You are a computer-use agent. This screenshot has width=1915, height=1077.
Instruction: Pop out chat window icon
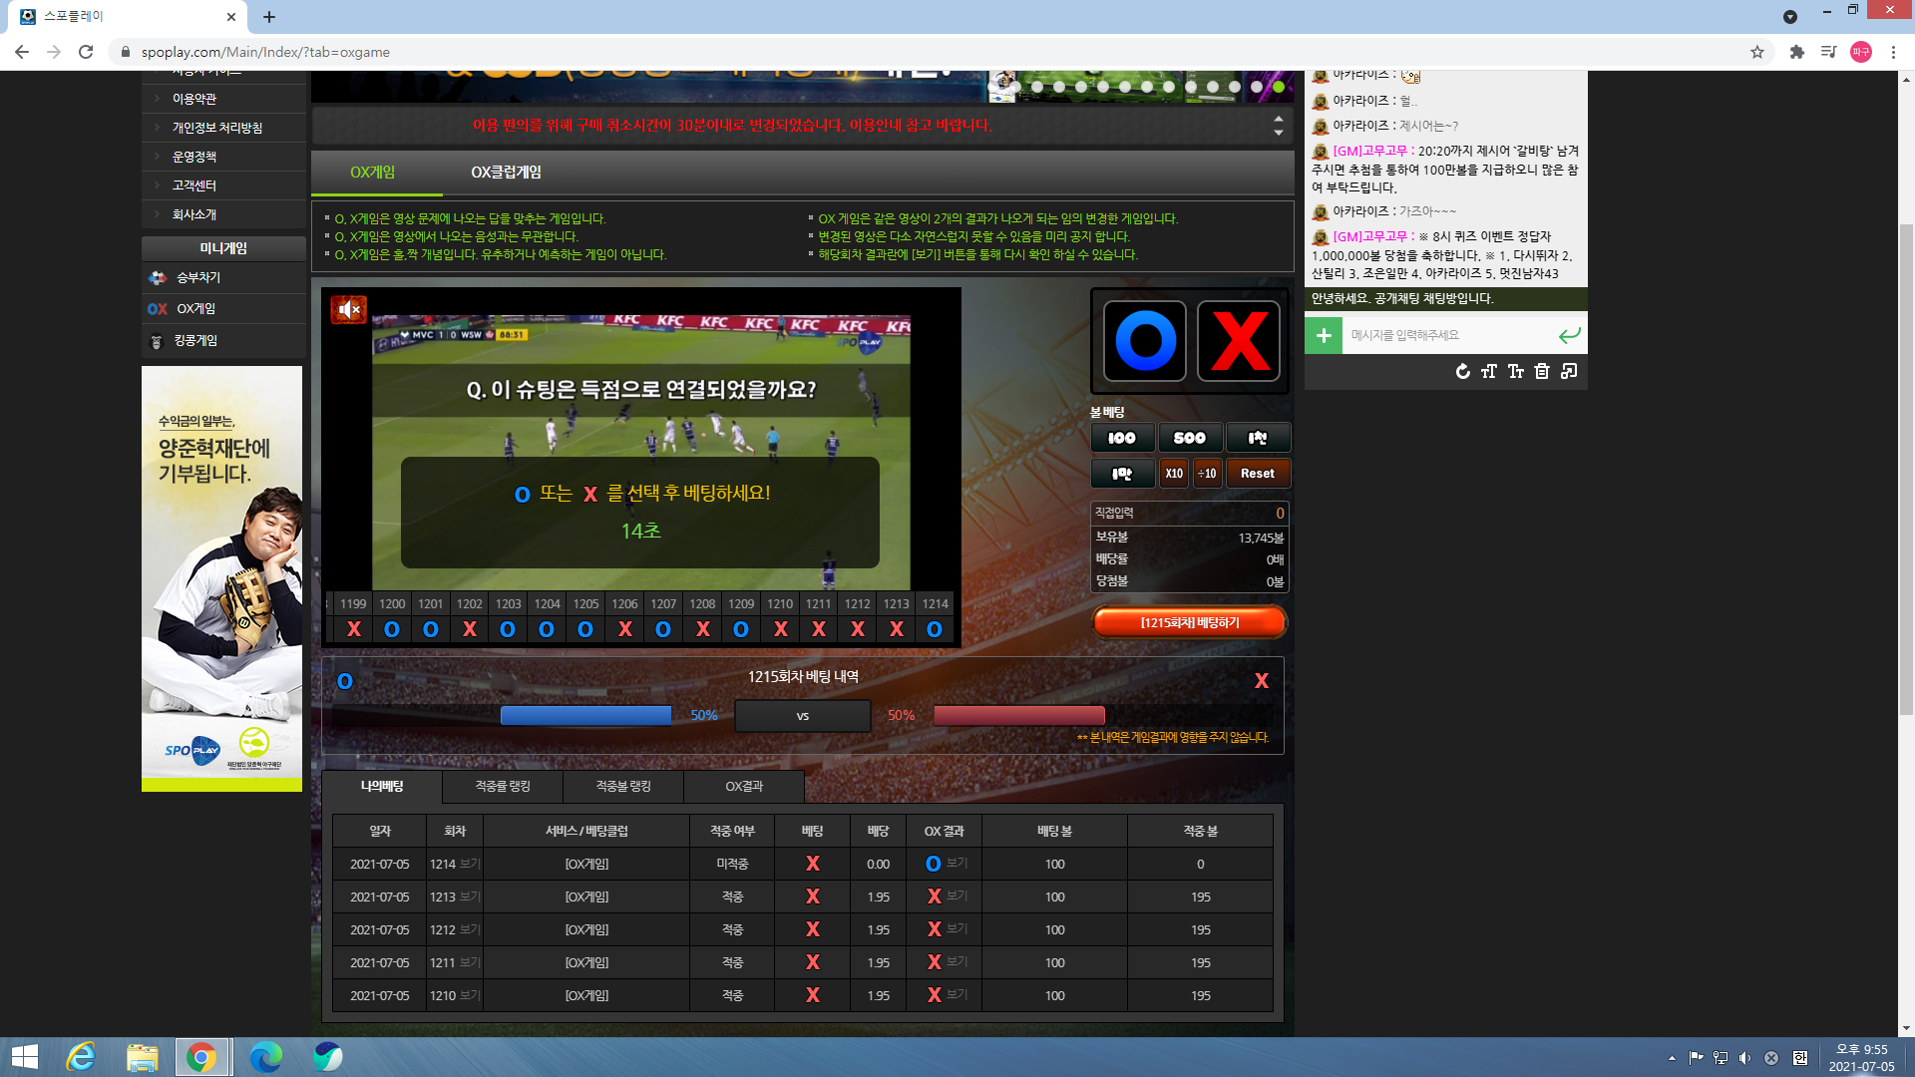[1569, 371]
